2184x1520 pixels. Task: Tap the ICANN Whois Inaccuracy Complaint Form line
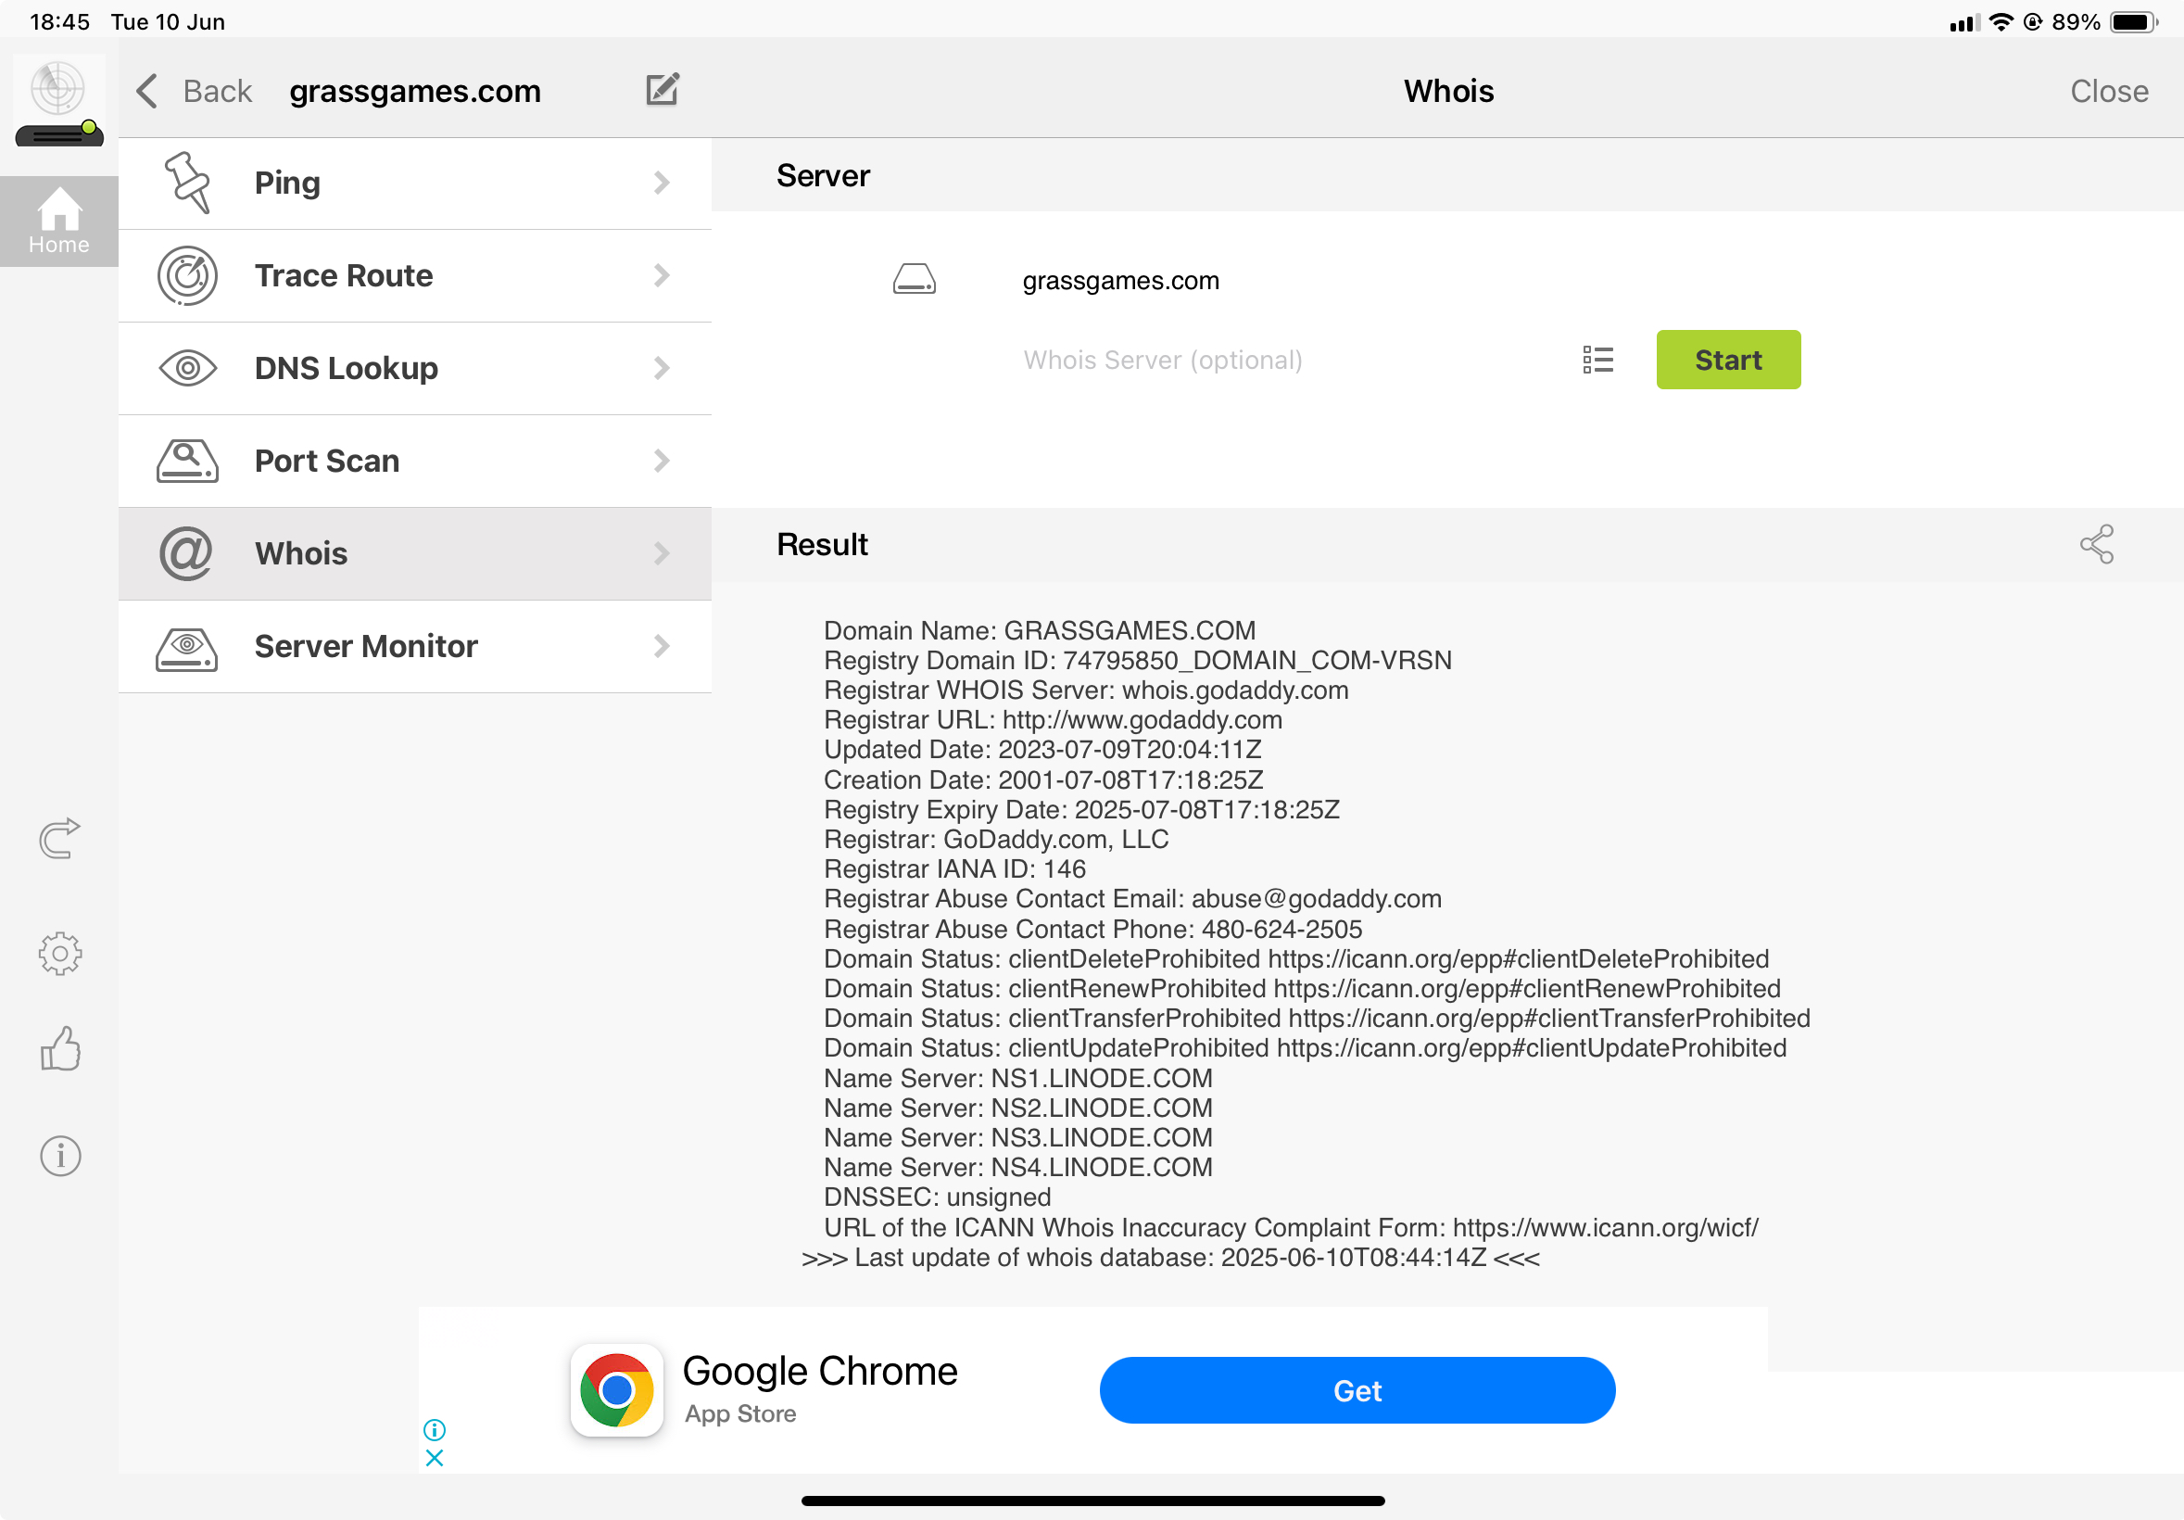[1291, 1227]
